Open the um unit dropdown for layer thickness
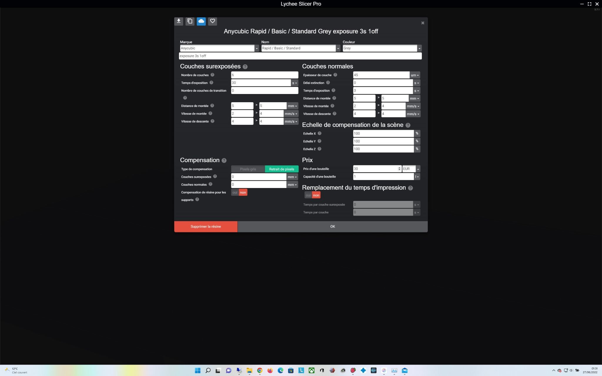This screenshot has width=602, height=376. tap(415, 75)
